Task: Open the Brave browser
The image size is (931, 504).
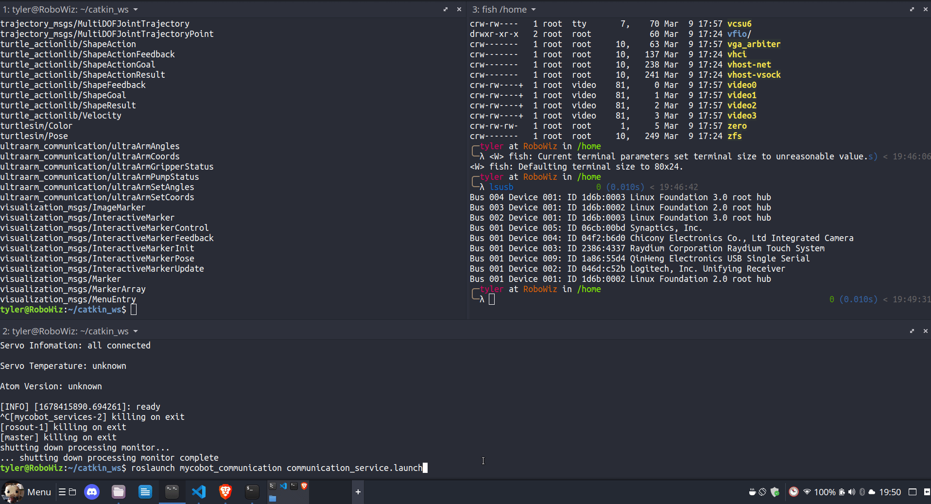Action: 225,492
